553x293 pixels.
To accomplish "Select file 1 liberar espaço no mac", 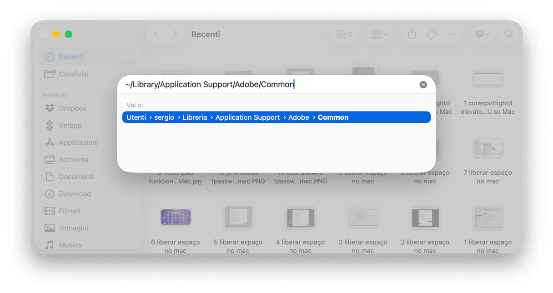I will click(488, 217).
